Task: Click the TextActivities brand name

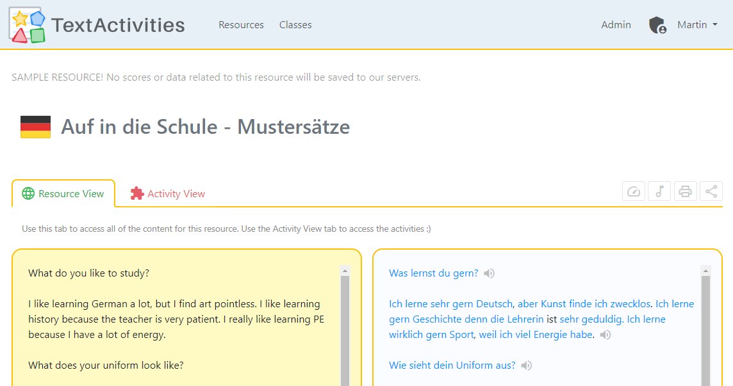Action: pos(118,25)
